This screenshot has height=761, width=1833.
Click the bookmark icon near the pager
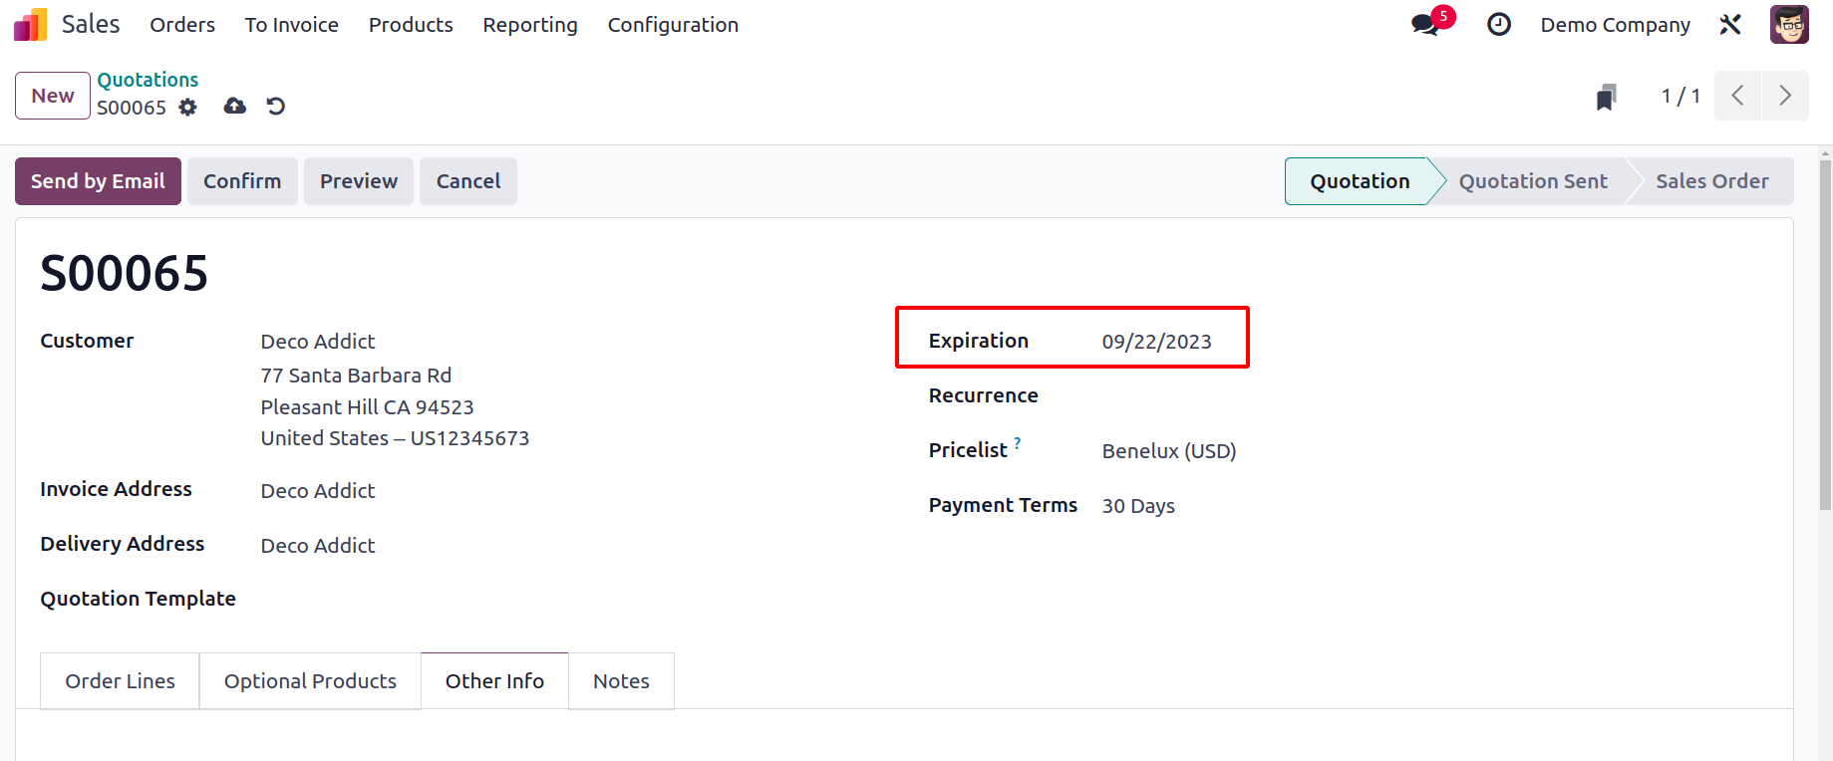(x=1606, y=97)
